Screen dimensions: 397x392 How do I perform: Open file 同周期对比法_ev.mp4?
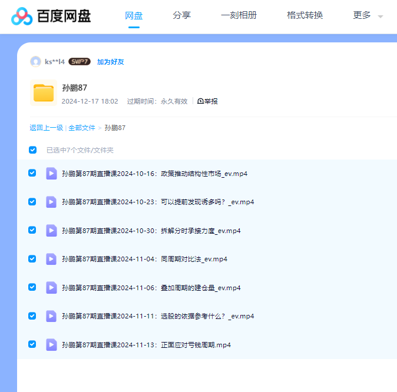(x=144, y=259)
